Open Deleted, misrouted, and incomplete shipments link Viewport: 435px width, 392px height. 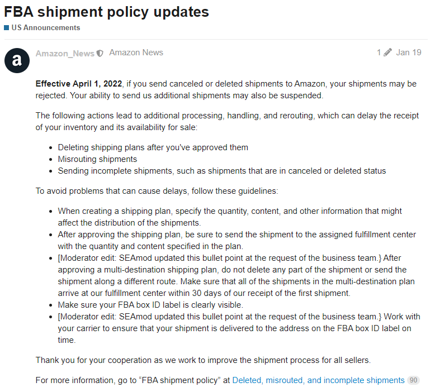point(318,380)
